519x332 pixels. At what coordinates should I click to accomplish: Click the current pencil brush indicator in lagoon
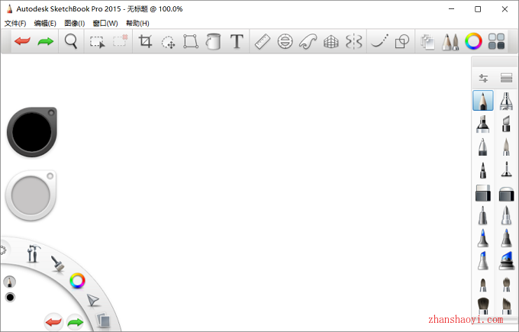tap(10, 282)
